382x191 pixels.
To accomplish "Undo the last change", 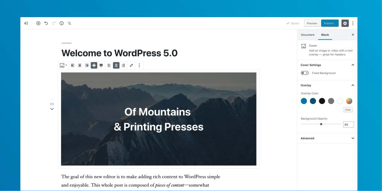I will (46, 23).
